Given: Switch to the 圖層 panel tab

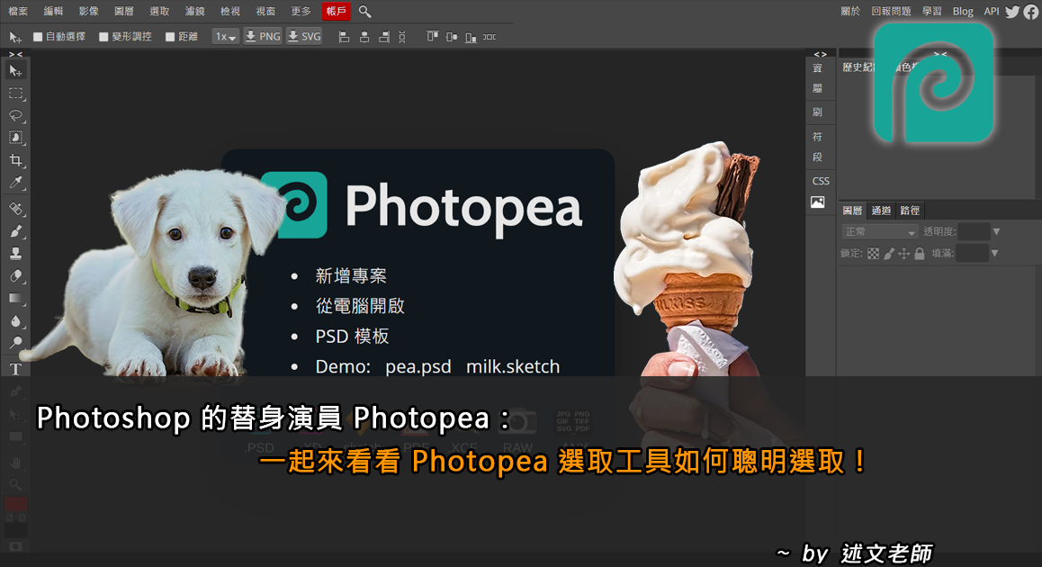Looking at the screenshot, I should pos(853,211).
